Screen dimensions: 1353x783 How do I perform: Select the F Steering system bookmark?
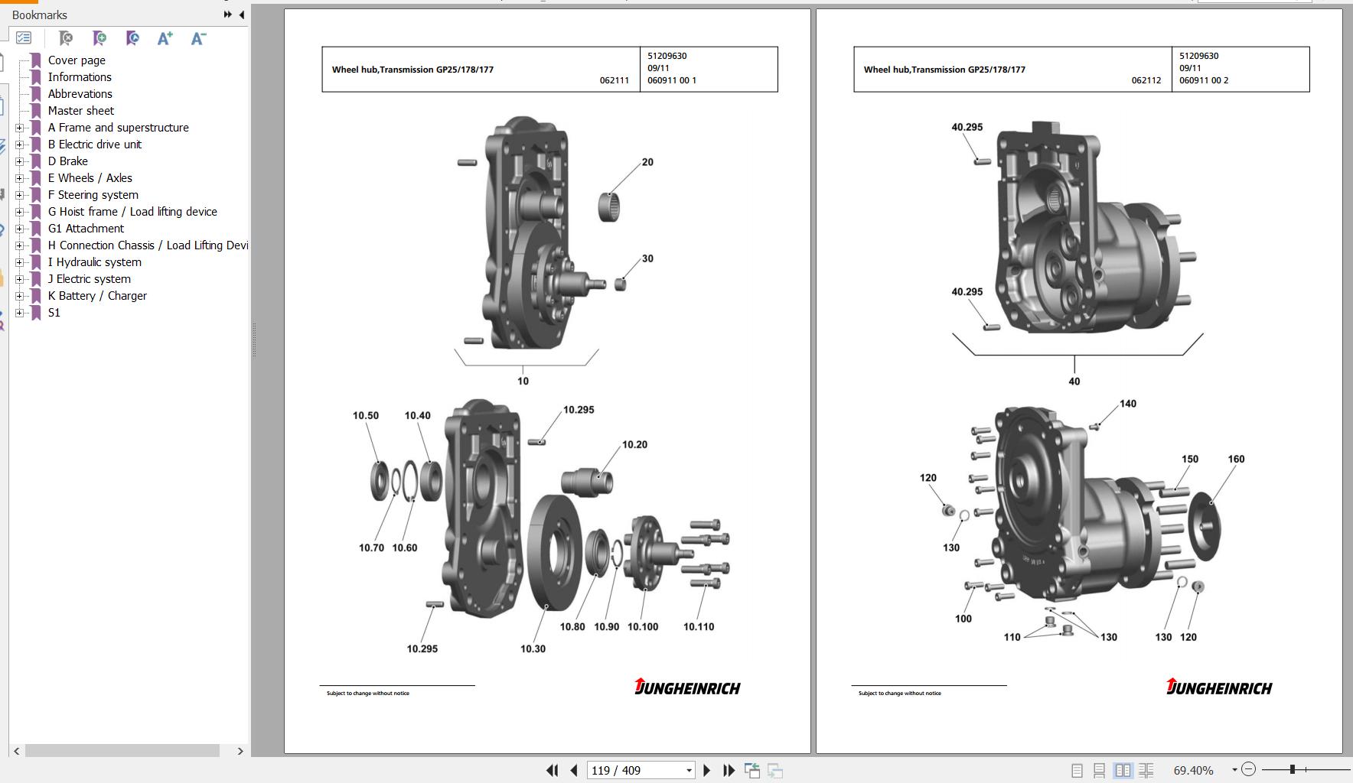(93, 195)
